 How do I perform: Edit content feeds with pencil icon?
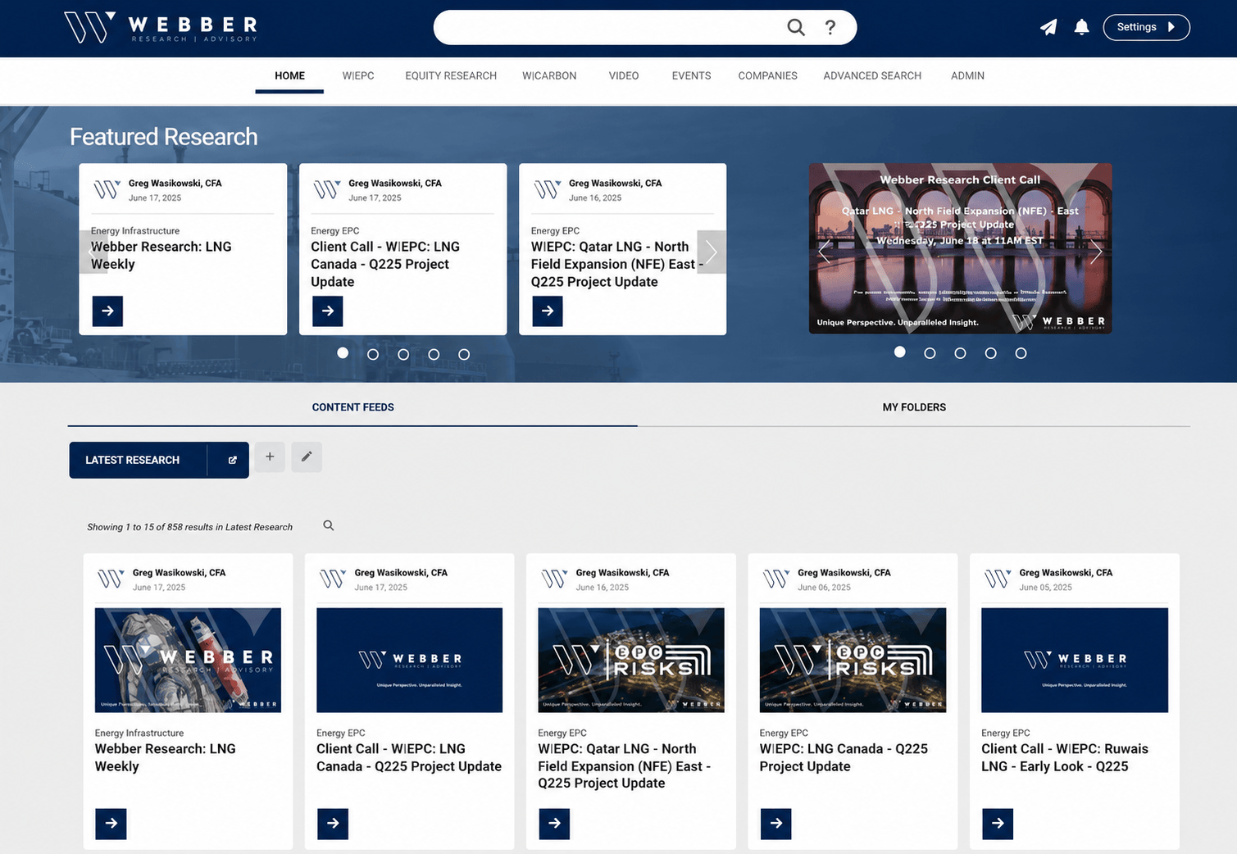click(x=307, y=457)
